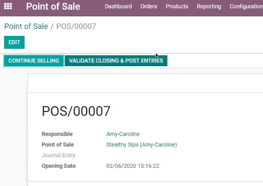Click the Opening Date value

pos(133,166)
